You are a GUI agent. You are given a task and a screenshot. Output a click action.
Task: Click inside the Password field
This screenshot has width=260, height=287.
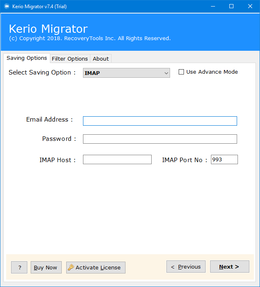click(x=160, y=139)
